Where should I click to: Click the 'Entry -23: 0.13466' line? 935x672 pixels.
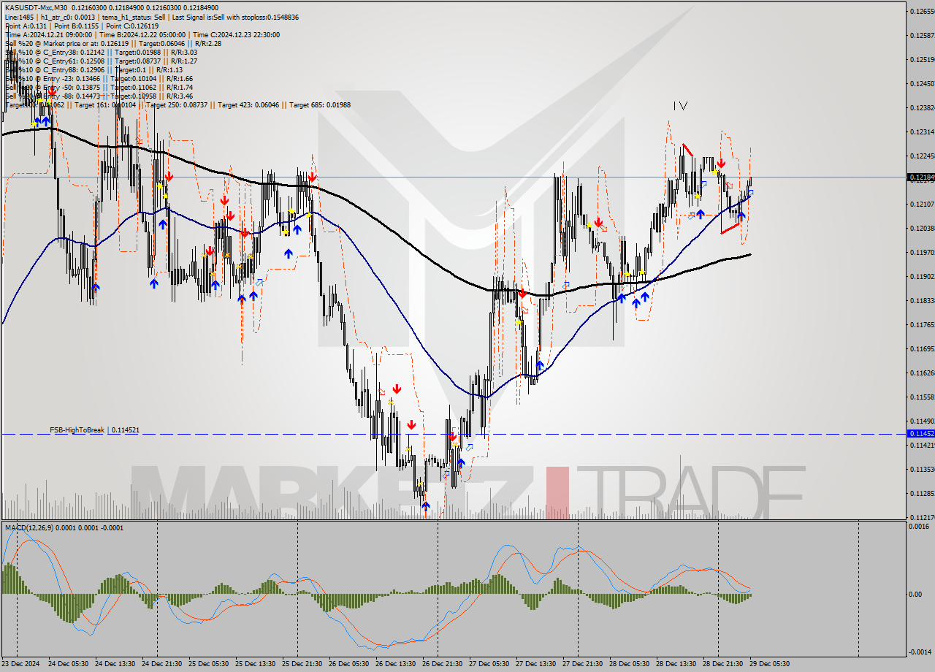point(99,78)
